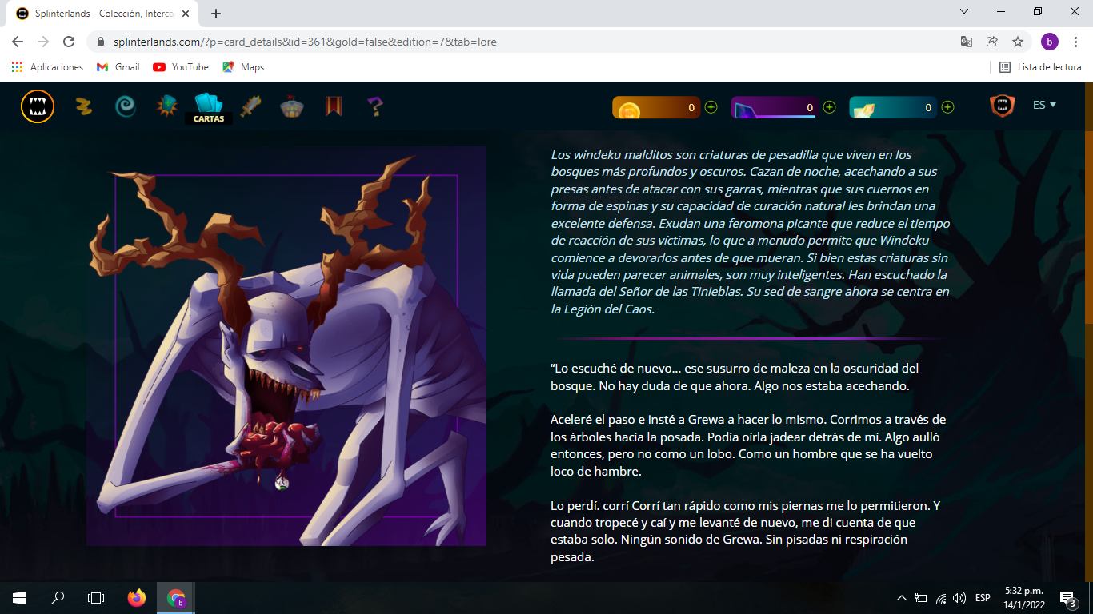Click the Splinterlands fanged-mouth logo
The height and width of the screenshot is (614, 1093).
tap(38, 106)
